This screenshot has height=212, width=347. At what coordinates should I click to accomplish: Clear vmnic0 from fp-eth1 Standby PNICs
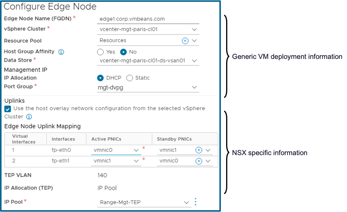pyautogui.click(x=198, y=161)
